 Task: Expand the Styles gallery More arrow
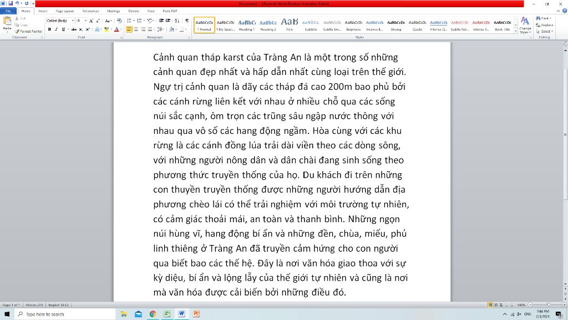(516, 32)
